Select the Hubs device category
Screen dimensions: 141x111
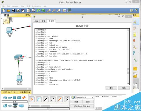14,98
